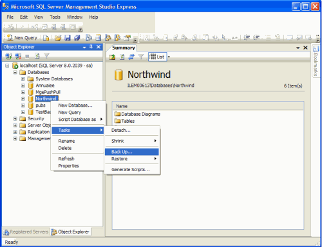
Task: Click the Decrease Indent toolbar icon
Action: (x=247, y=38)
